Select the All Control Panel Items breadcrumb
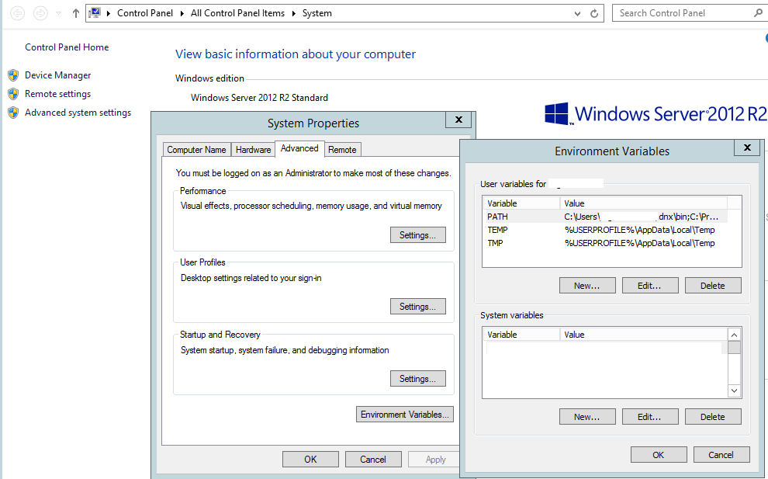768x479 pixels. tap(237, 13)
